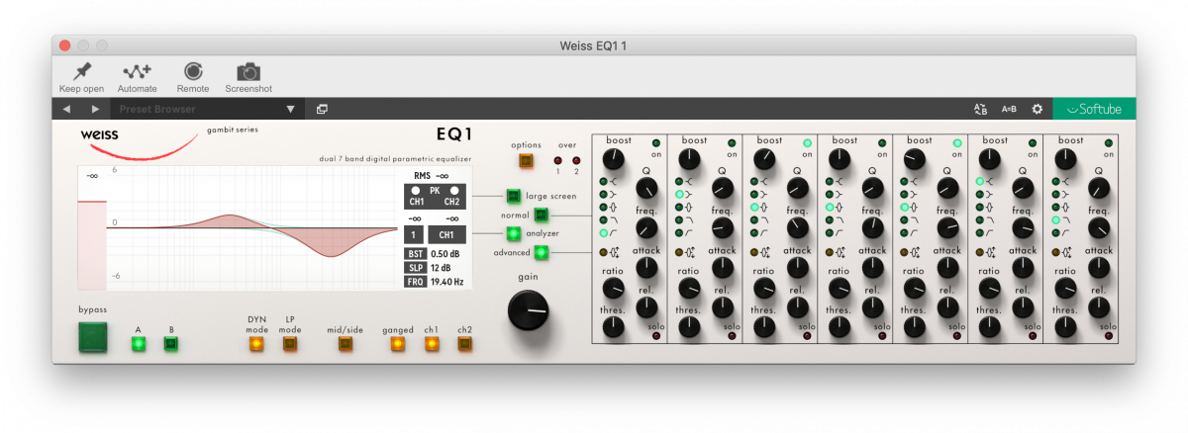Toggle LP mode button
This screenshot has width=1188, height=433.
[x=290, y=344]
